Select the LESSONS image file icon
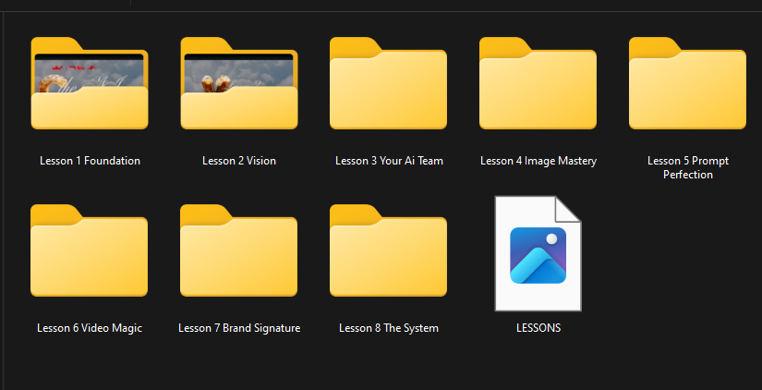The height and width of the screenshot is (390, 762). [538, 254]
